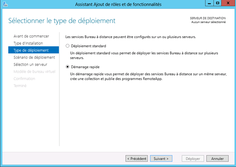Viewport: 236px width, 167px height.
Task: Open the Sélection un serveur step
Action: coord(30,64)
